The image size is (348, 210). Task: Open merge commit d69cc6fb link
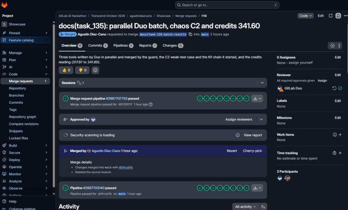126,167
